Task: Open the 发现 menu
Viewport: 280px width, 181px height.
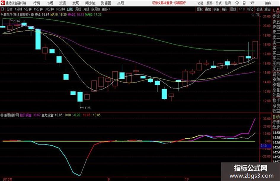Action: coord(76,3)
